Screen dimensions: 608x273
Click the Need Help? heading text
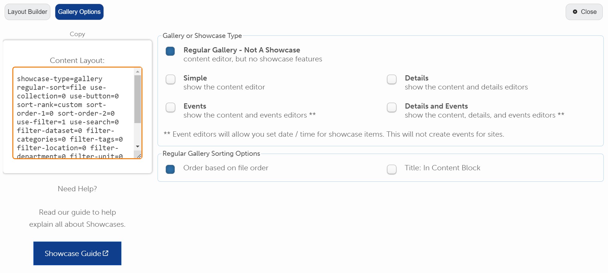point(77,189)
